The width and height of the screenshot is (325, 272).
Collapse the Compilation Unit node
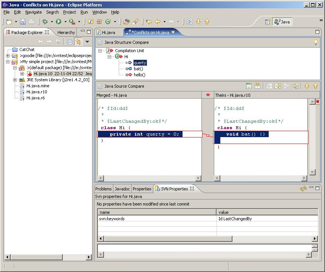click(x=100, y=51)
